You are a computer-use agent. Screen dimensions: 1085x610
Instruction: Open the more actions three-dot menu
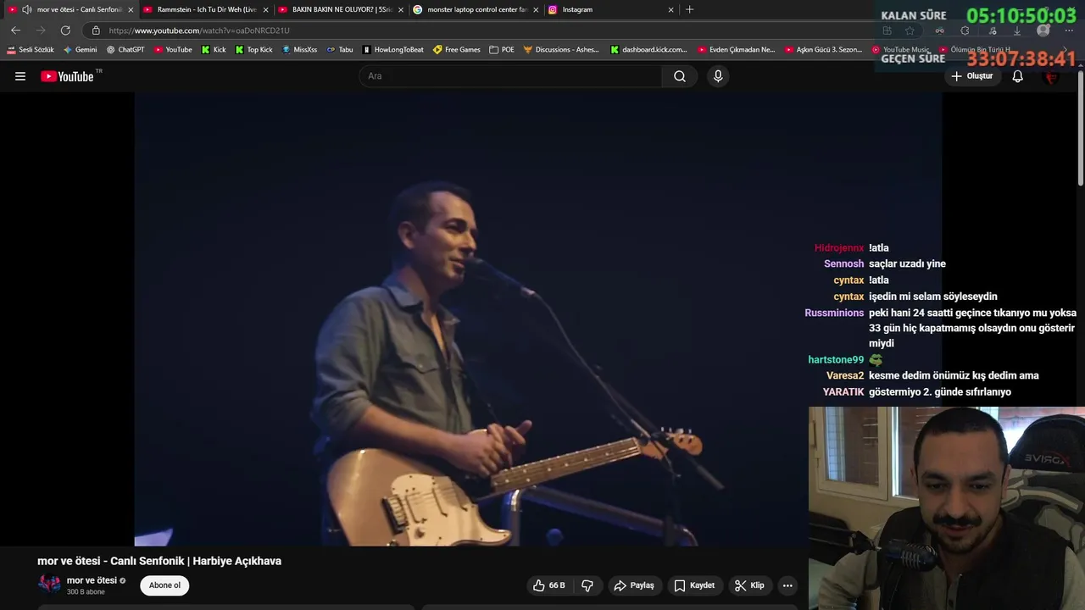point(787,585)
